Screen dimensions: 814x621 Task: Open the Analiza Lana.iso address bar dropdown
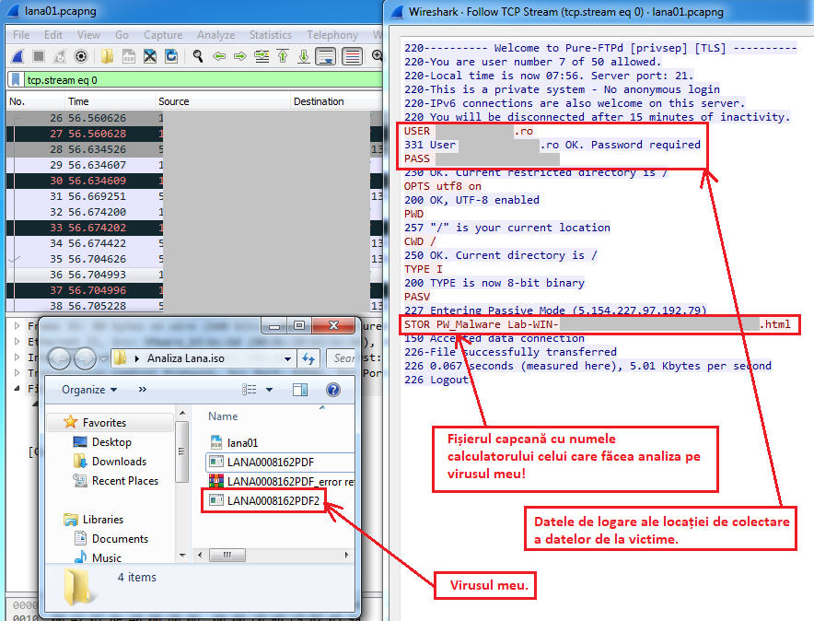tap(287, 358)
